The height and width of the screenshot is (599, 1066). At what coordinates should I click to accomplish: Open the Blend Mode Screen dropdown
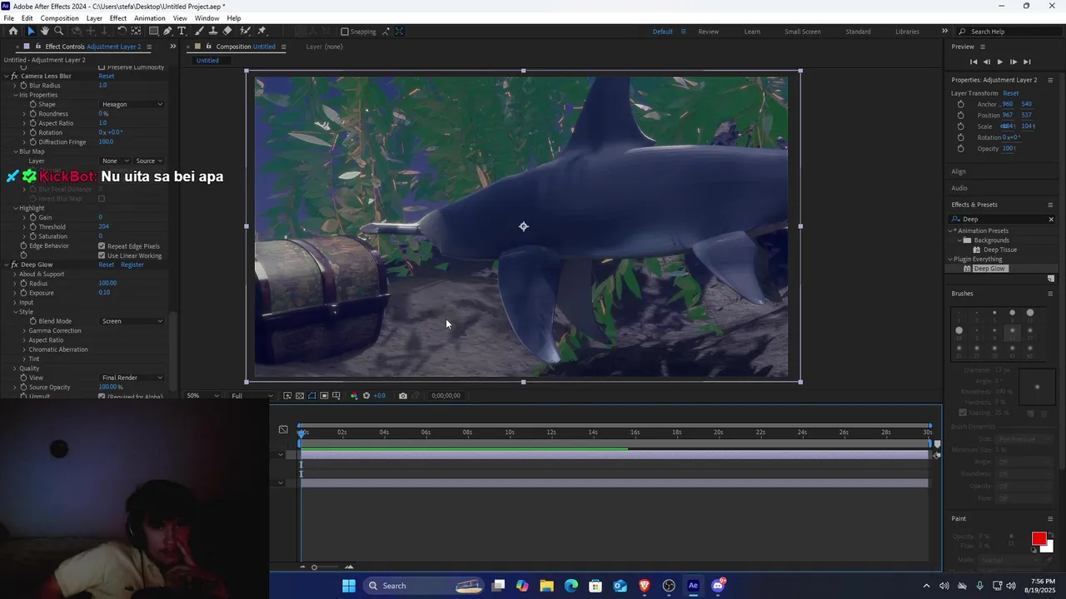pyautogui.click(x=132, y=321)
